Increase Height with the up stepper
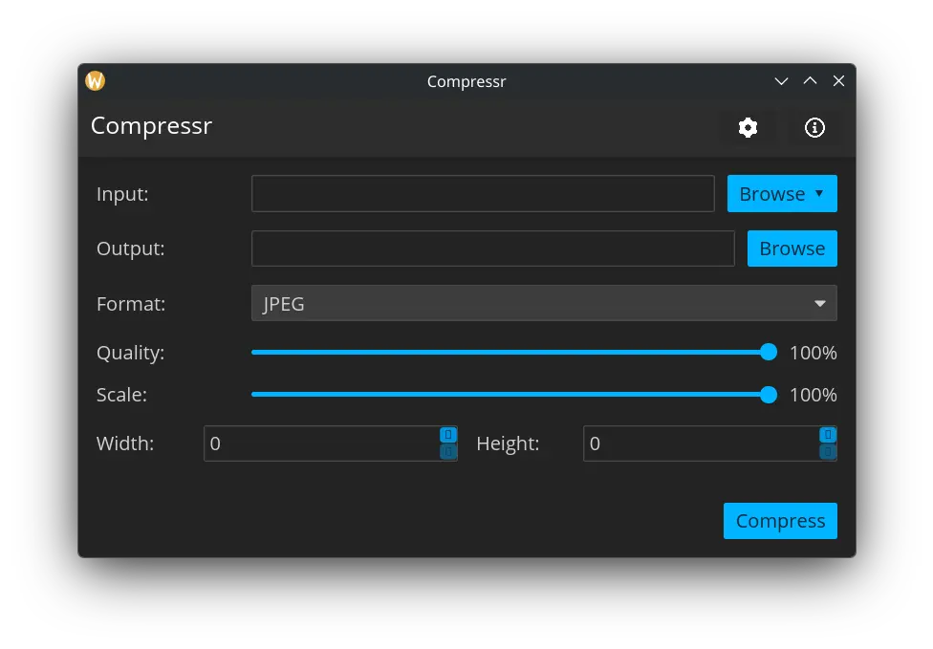Image resolution: width=933 pixels, height=649 pixels. [x=828, y=435]
